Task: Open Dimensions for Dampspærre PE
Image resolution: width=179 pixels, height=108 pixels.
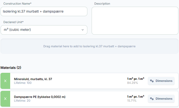Action: pos(161,99)
